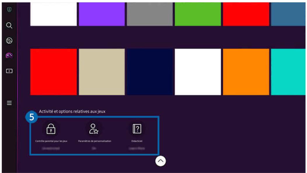Select the green game tile
This screenshot has width=307, height=173.
tap(198, 14)
